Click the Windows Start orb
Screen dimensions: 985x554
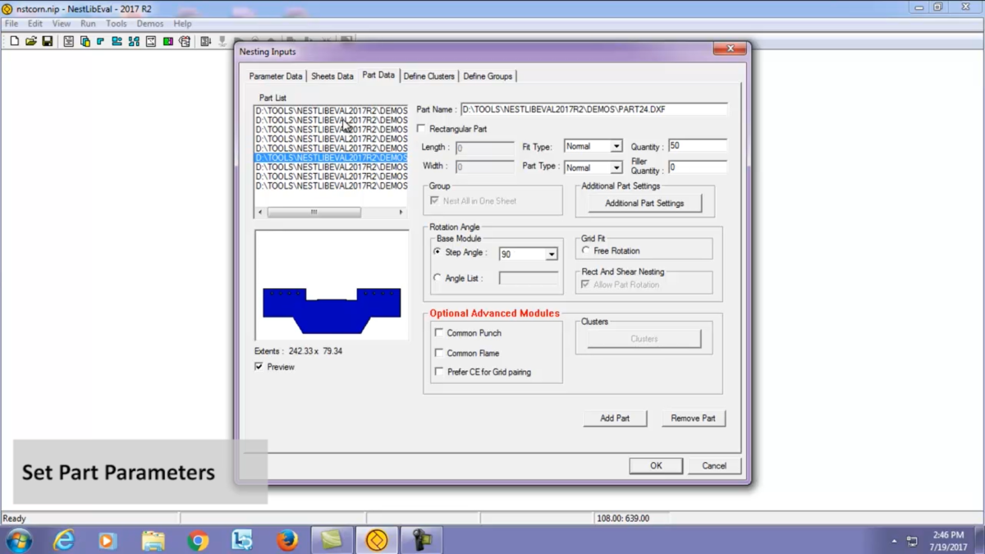pyautogui.click(x=19, y=540)
